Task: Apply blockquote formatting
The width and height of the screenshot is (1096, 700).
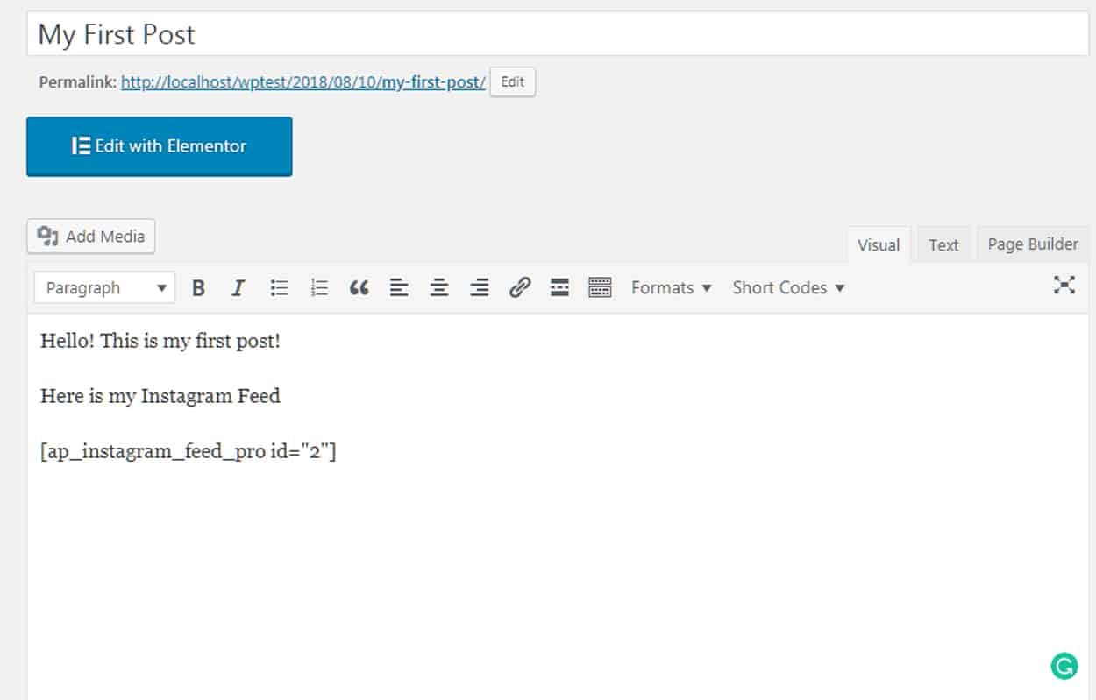Action: click(x=359, y=288)
